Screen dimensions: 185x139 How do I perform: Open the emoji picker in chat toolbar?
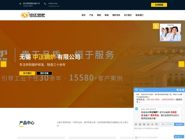point(136,124)
